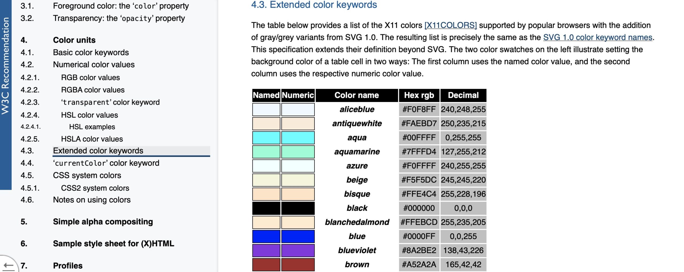The width and height of the screenshot is (684, 272).
Task: Click the Hex rgb column header
Action: (419, 95)
